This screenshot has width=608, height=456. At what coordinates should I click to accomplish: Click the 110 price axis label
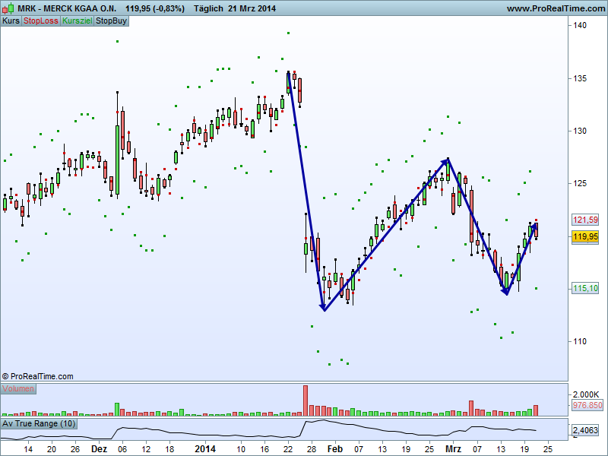coord(580,341)
